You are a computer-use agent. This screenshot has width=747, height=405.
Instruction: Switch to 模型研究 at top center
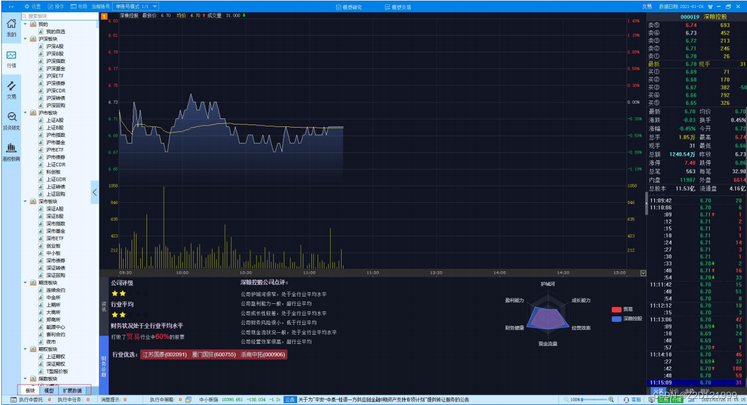click(348, 7)
